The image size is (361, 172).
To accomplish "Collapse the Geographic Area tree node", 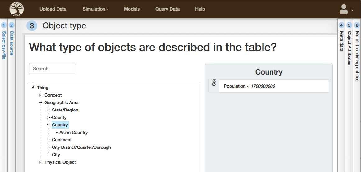I will pyautogui.click(x=40, y=102).
